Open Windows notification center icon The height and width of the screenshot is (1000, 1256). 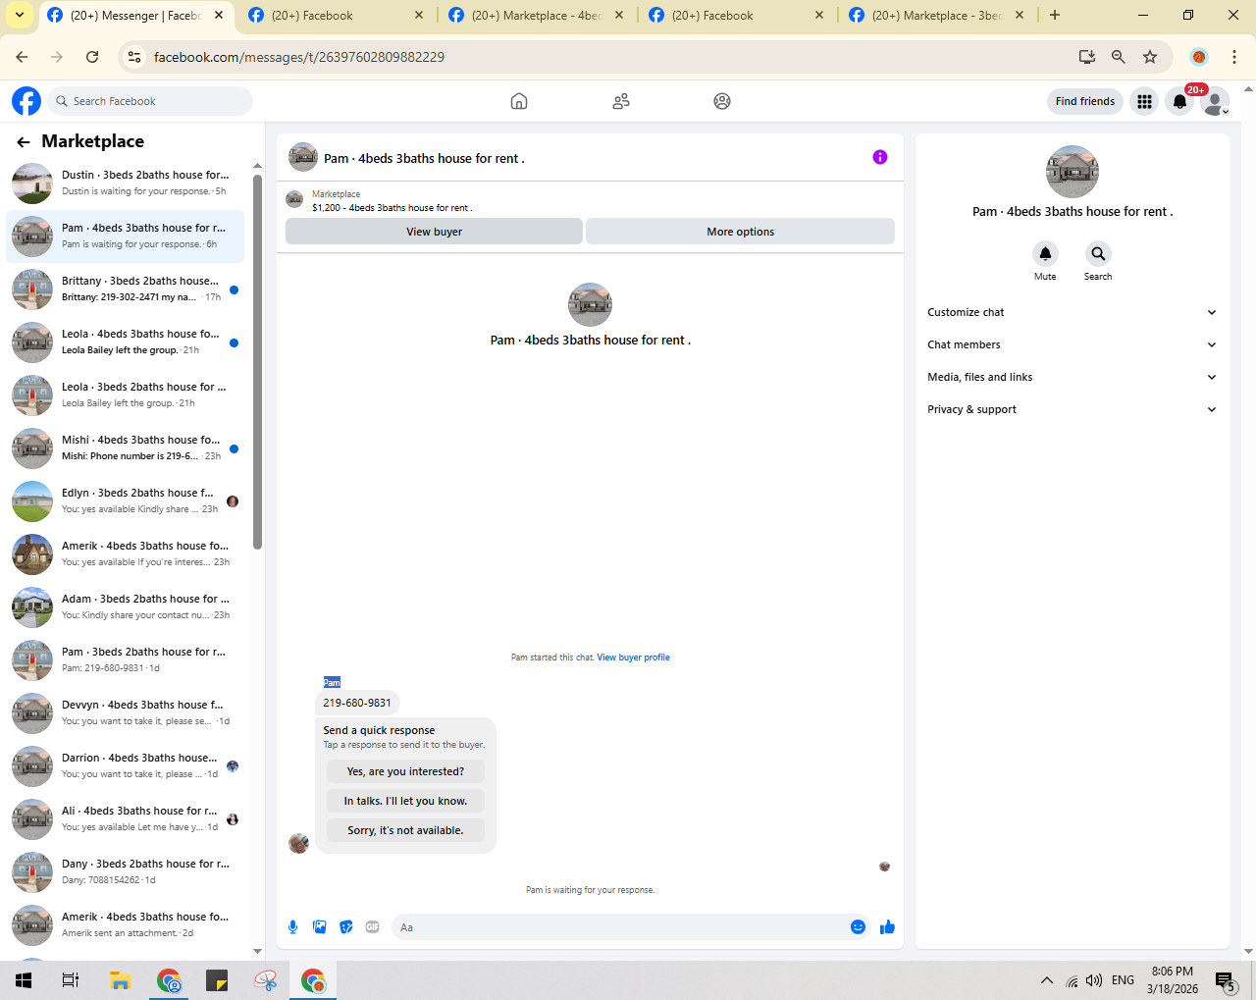coord(1225,980)
